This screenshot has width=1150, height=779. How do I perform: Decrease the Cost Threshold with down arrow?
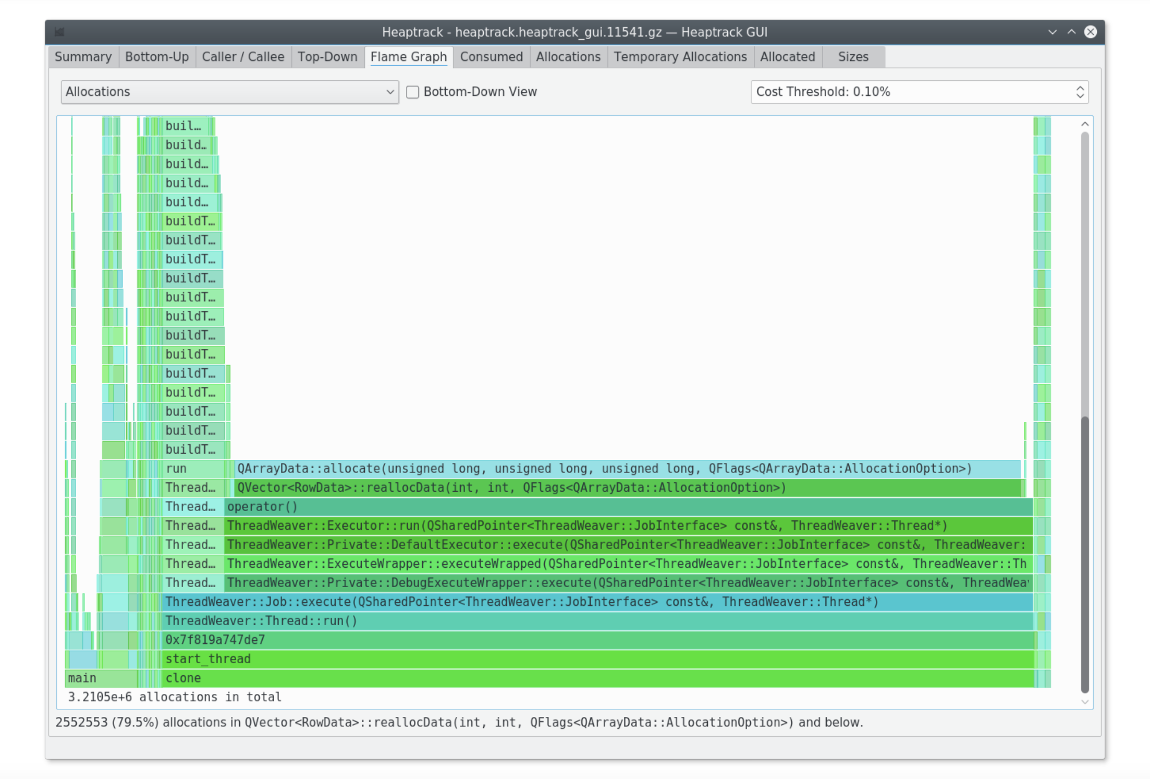1080,96
